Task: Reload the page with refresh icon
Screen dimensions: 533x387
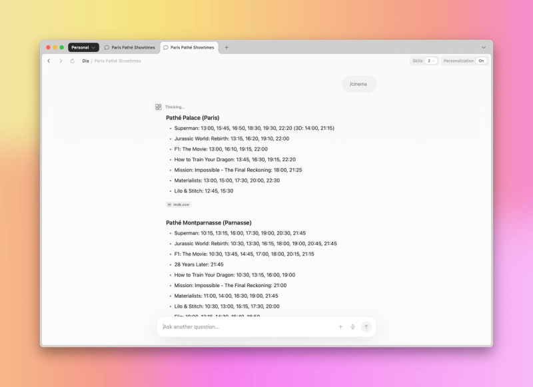Action: (73, 61)
